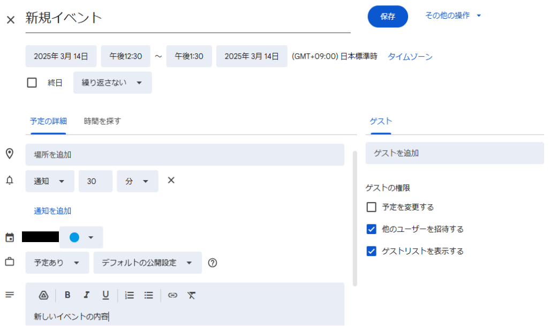550x326 pixels.
Task: Open the その他の操作 menu
Action: tap(453, 16)
